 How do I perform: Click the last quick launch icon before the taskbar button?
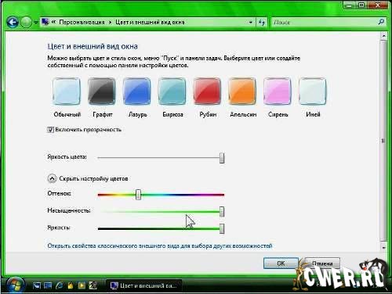93,285
